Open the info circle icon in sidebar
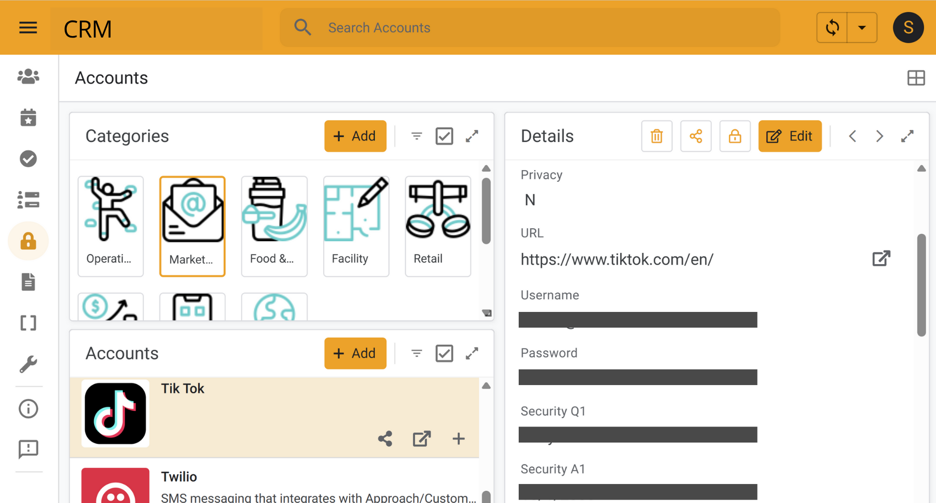The image size is (936, 503). pyautogui.click(x=28, y=408)
